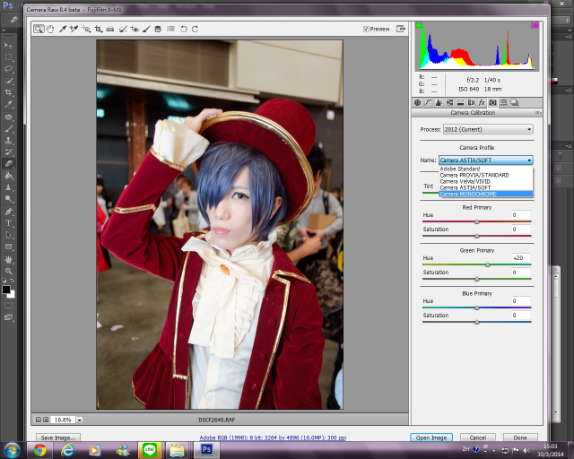
Task: Select Photoshop Rectangular Marquee tool
Action: point(8,57)
